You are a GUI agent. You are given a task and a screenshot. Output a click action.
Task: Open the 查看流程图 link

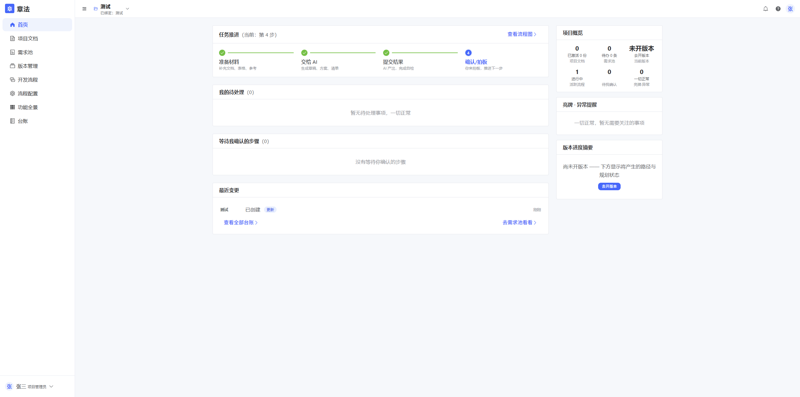522,34
